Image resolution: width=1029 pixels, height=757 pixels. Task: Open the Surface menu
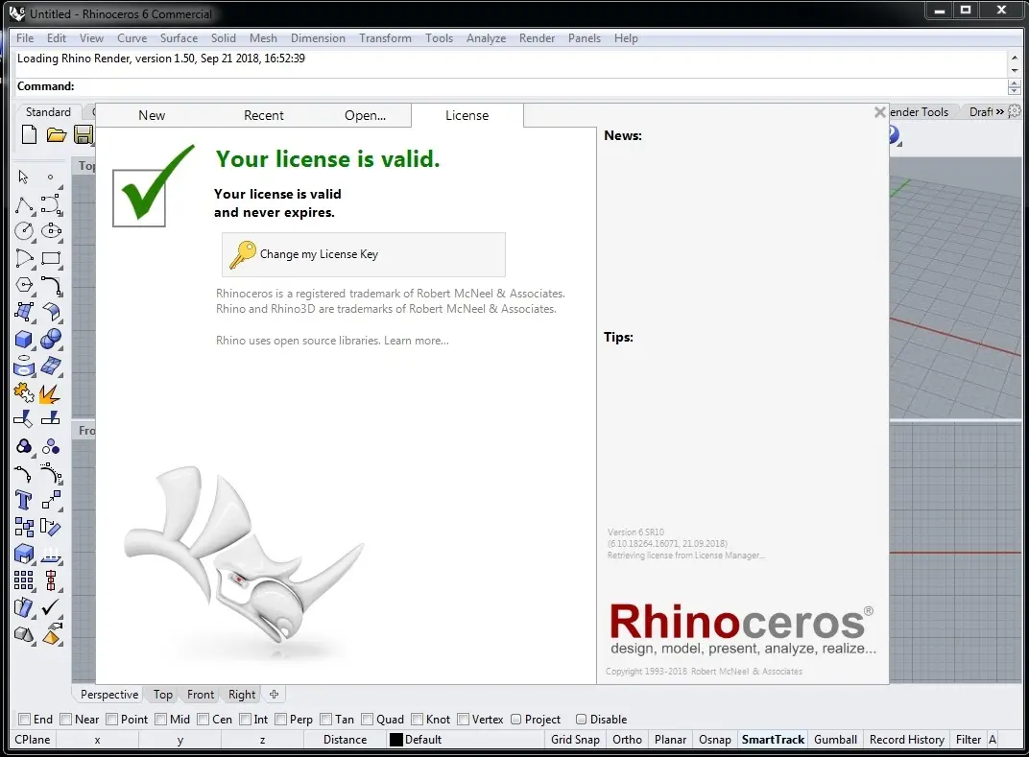coord(179,38)
